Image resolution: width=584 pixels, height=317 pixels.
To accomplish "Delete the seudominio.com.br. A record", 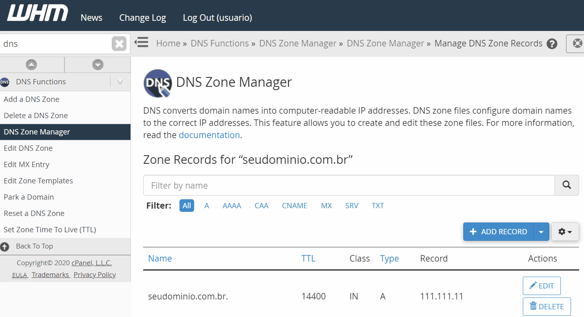I will pos(546,307).
